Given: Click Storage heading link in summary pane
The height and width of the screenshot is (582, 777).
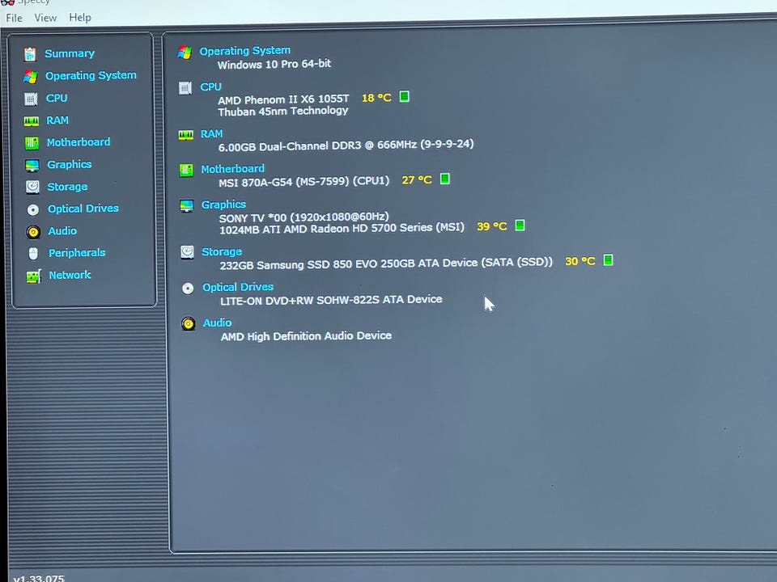Looking at the screenshot, I should (222, 251).
